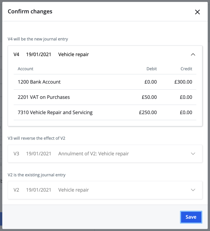
Task: Click the Account column header
Action: click(x=26, y=69)
